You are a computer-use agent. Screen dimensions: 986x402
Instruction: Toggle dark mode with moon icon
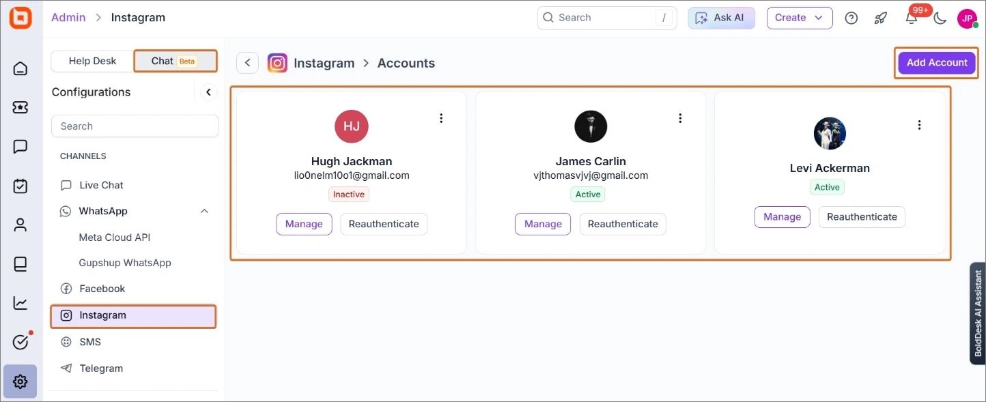pyautogui.click(x=940, y=18)
